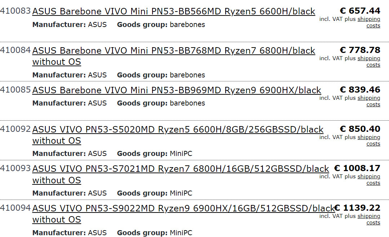Open shipping costs link next to € 778.78
This screenshot has width=389, height=237.
(x=369, y=58)
